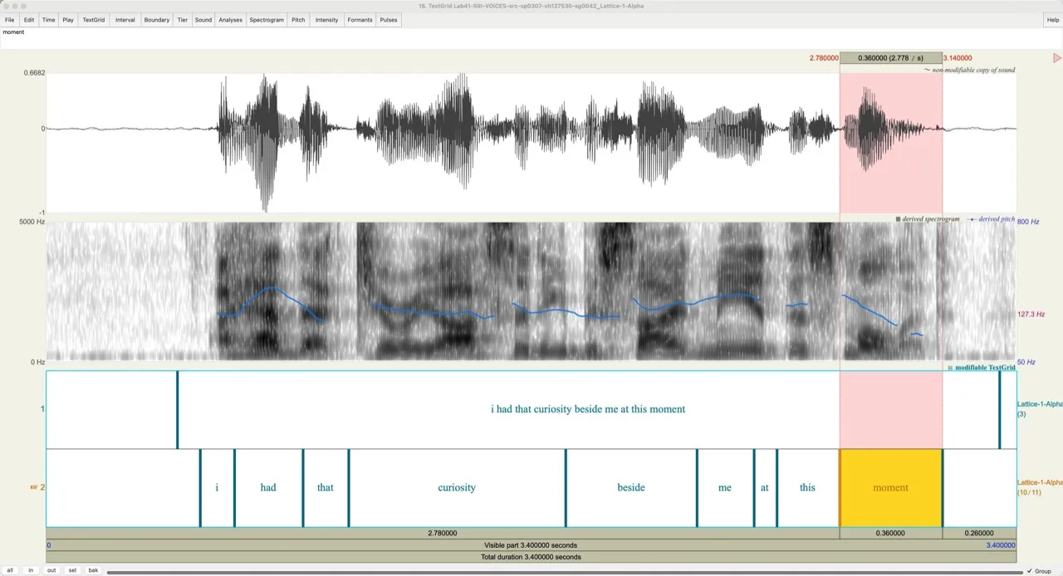This screenshot has width=1063, height=576.
Task: Toggle the Group checkbox
Action: coord(1030,571)
